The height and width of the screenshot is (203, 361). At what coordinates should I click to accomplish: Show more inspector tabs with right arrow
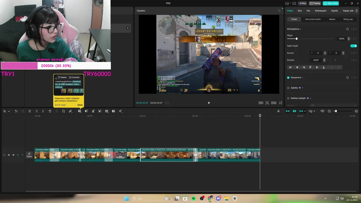tap(357, 11)
